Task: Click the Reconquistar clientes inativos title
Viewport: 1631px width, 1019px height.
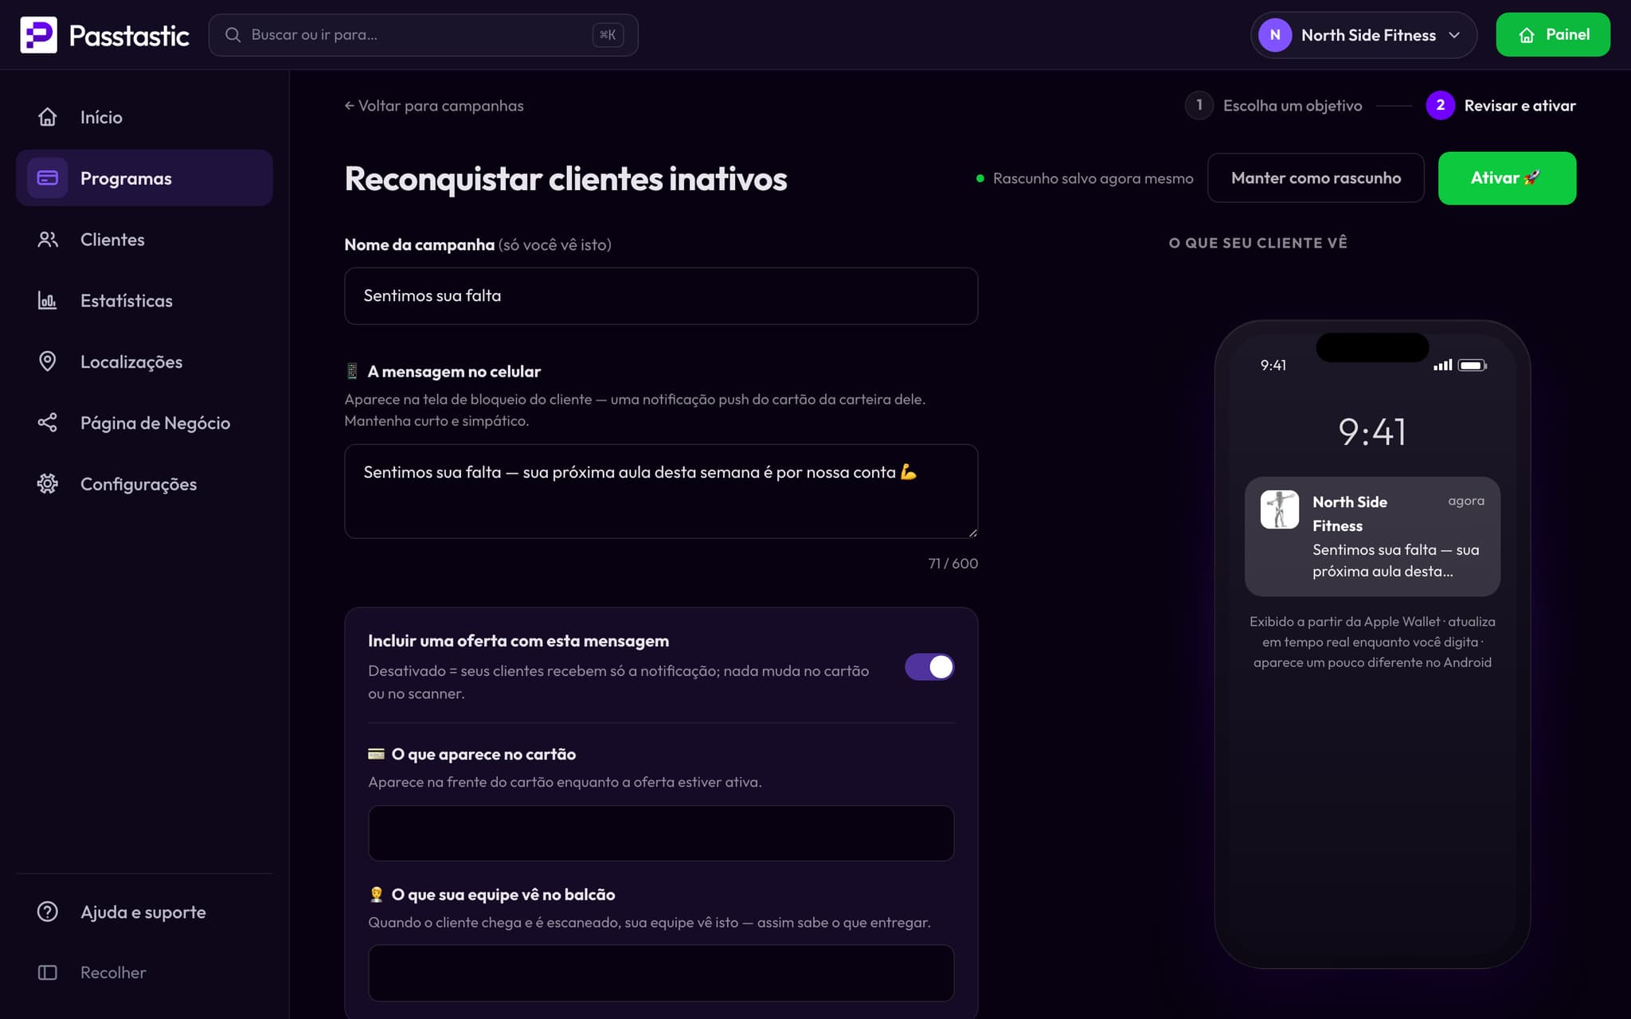Action: pyautogui.click(x=565, y=178)
